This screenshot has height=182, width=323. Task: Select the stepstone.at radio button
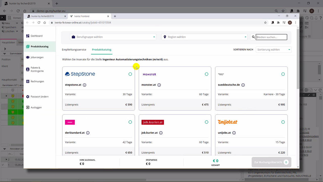pyautogui.click(x=130, y=74)
